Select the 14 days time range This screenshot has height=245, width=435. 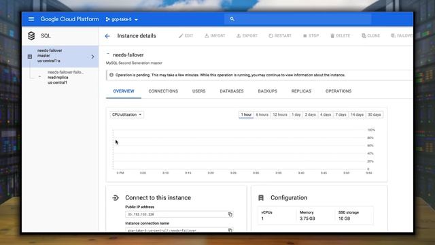point(357,115)
